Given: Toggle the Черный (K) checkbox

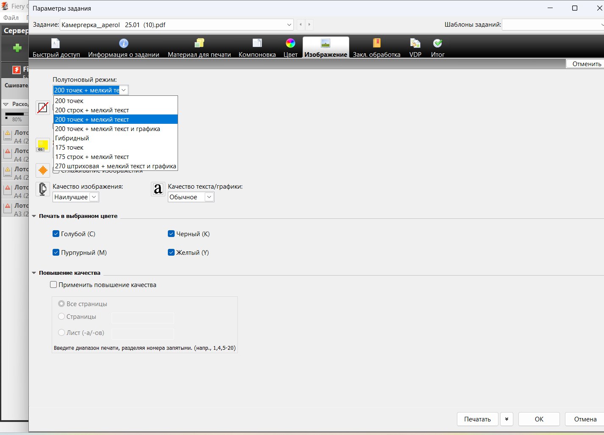Looking at the screenshot, I should coord(171,234).
